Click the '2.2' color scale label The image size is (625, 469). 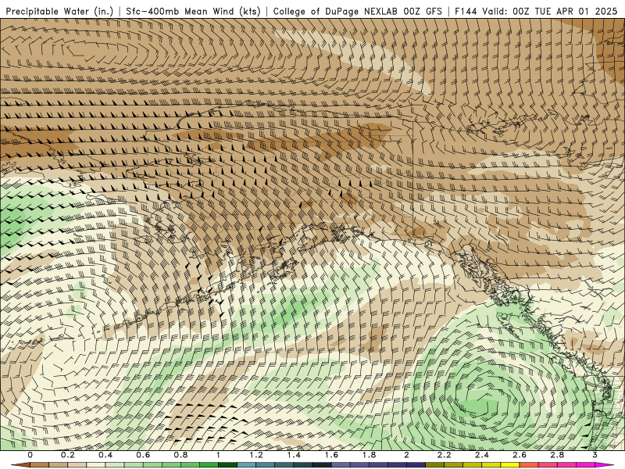point(444,455)
